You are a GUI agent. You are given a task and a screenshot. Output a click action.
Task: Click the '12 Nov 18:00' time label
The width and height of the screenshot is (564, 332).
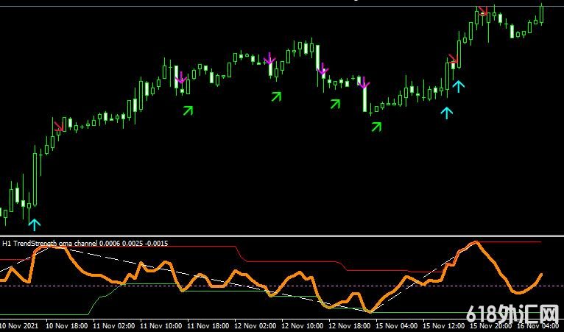click(350, 326)
